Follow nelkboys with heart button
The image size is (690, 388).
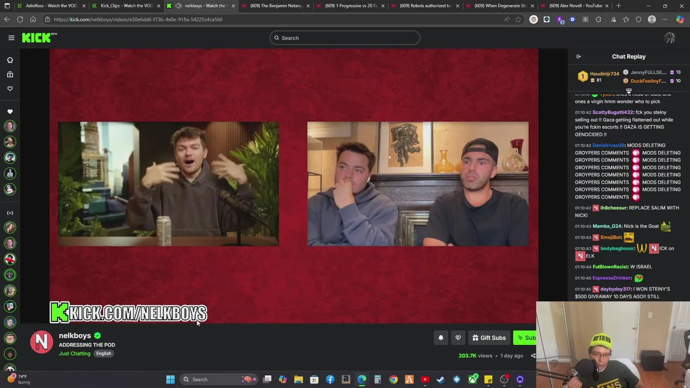tap(458, 338)
